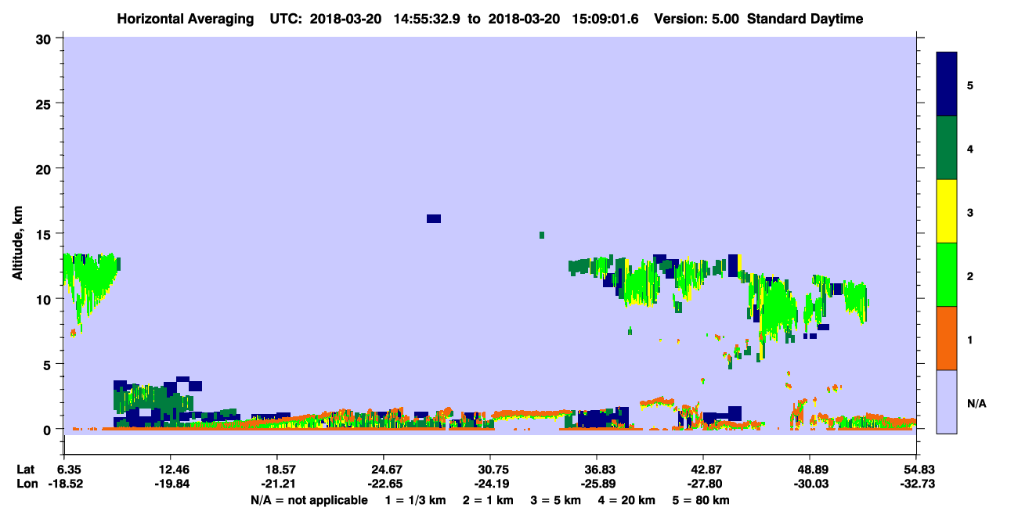Click the 15 altitude tick label
Viewport: 1018px width, 522px height.
click(45, 233)
